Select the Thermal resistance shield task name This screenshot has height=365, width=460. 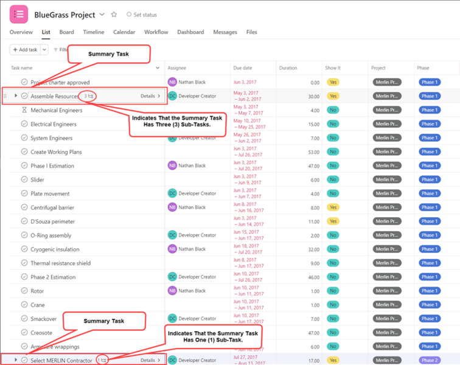(x=60, y=263)
